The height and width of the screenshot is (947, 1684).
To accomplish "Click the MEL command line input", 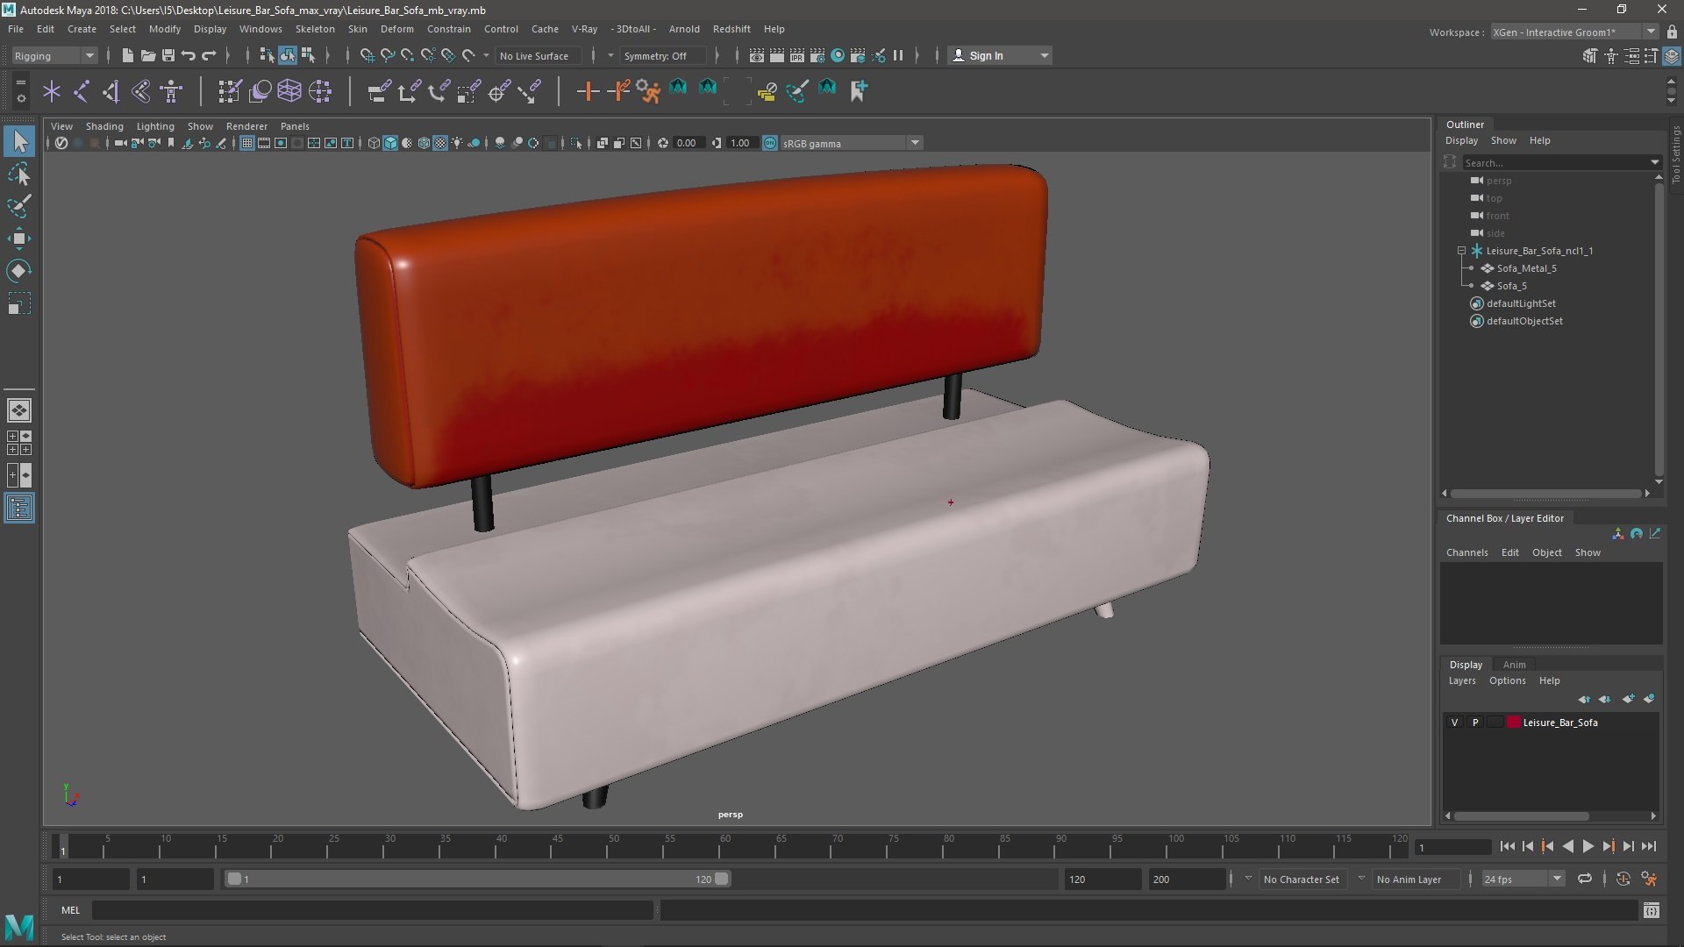I will (373, 910).
